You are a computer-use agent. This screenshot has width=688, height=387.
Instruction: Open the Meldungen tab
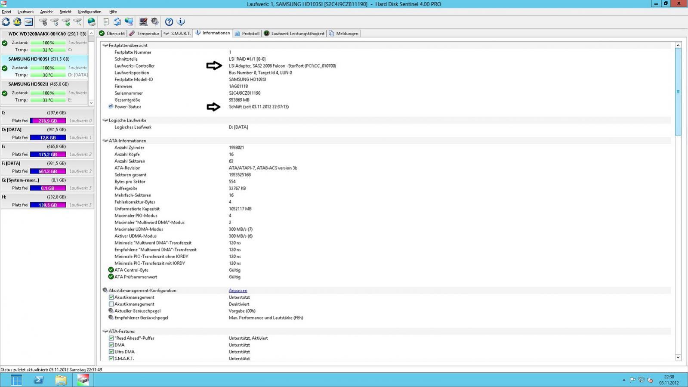(x=343, y=34)
